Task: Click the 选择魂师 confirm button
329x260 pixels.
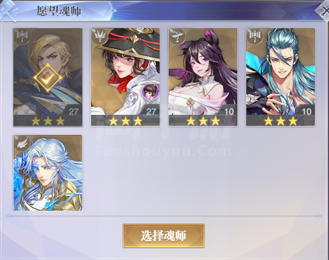Action: click(164, 236)
